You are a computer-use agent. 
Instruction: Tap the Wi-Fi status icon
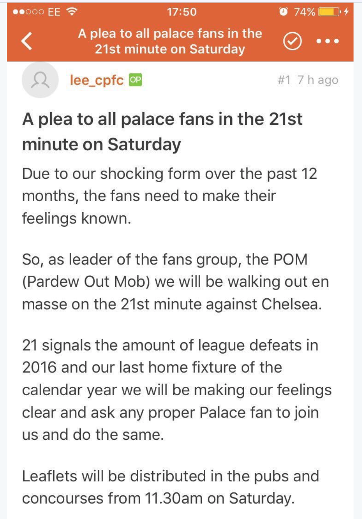(72, 12)
